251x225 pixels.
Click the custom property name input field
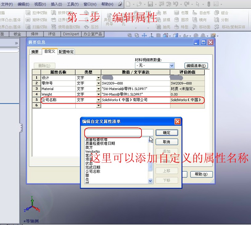tap(119, 132)
